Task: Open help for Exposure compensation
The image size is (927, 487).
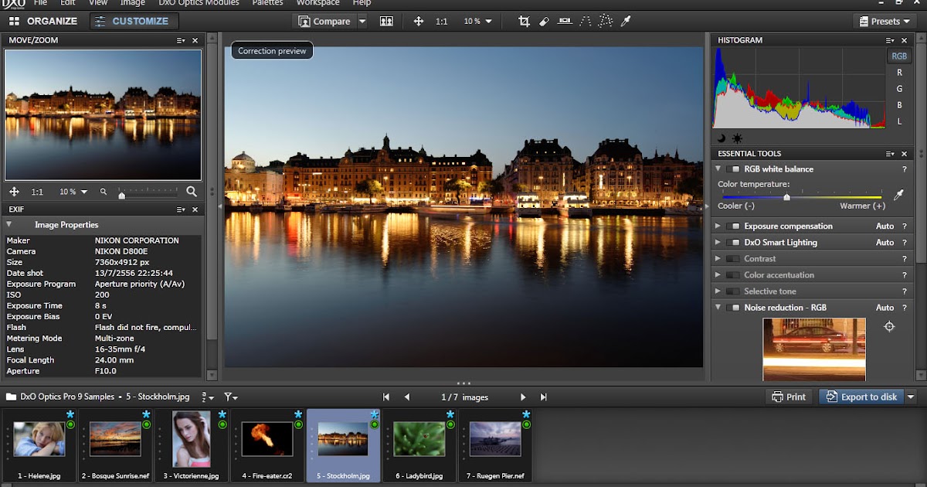Action: [x=905, y=226]
